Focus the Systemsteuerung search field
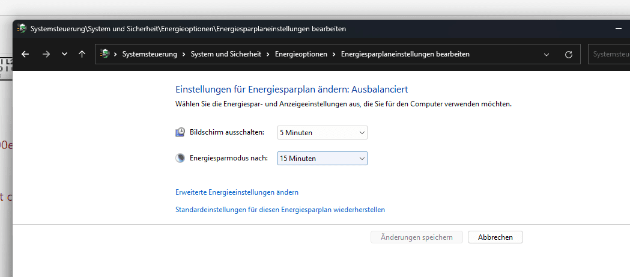Screen dimensions: 630x277 click(x=609, y=54)
